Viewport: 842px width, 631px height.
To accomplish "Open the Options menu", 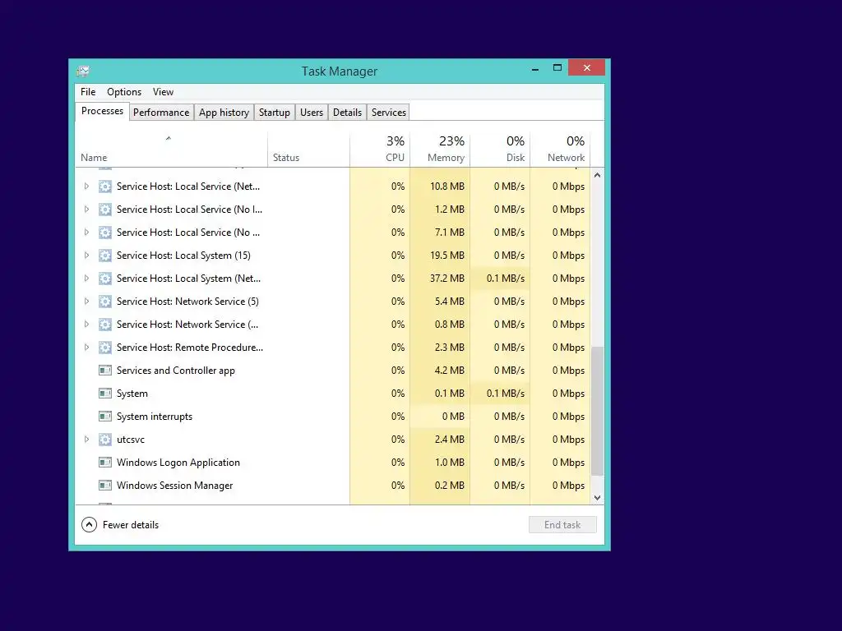I will coord(124,92).
